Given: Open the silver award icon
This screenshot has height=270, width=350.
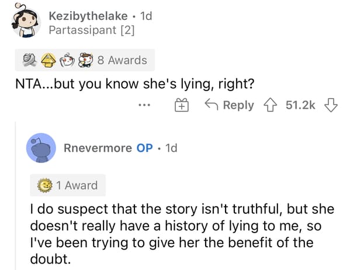Looking at the screenshot, I should point(30,60).
